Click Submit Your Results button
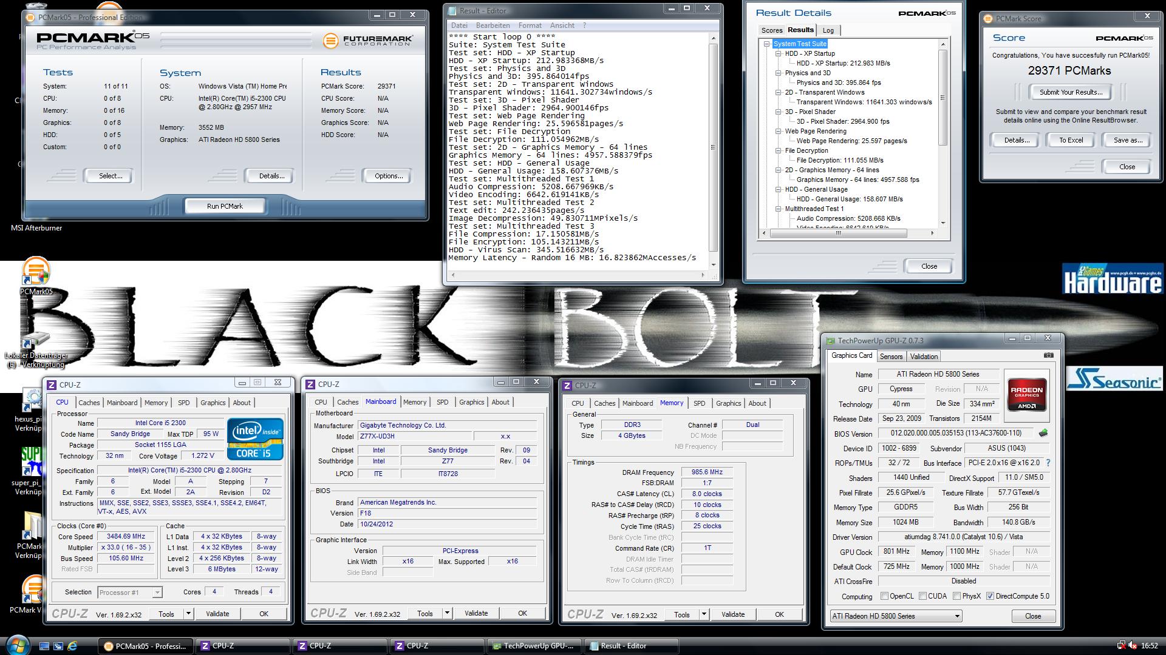 tap(1071, 92)
